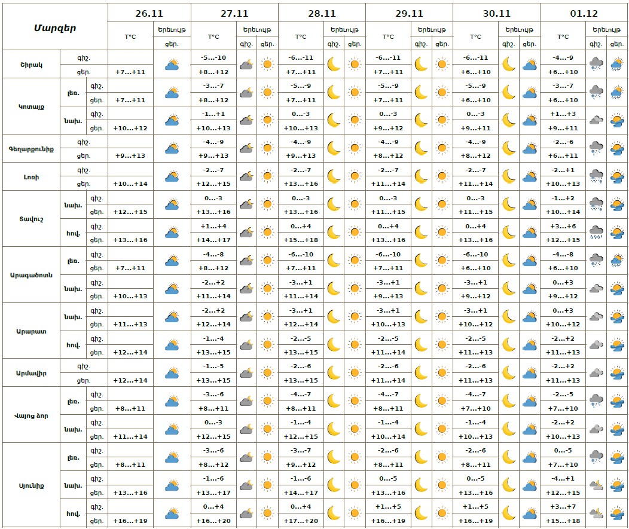The height and width of the screenshot is (529, 629).
Task: Click Արմավիր daytime sun icon for 29.11
Action: pyautogui.click(x=442, y=373)
